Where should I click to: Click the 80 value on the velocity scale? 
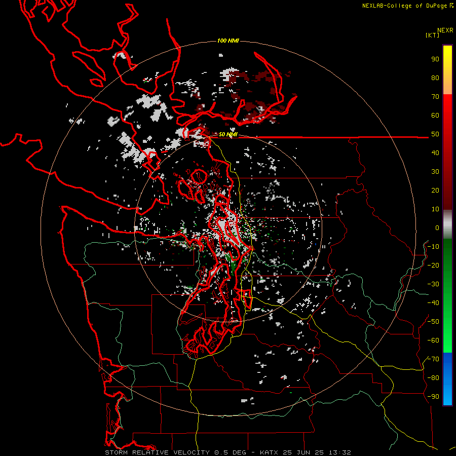[435, 78]
